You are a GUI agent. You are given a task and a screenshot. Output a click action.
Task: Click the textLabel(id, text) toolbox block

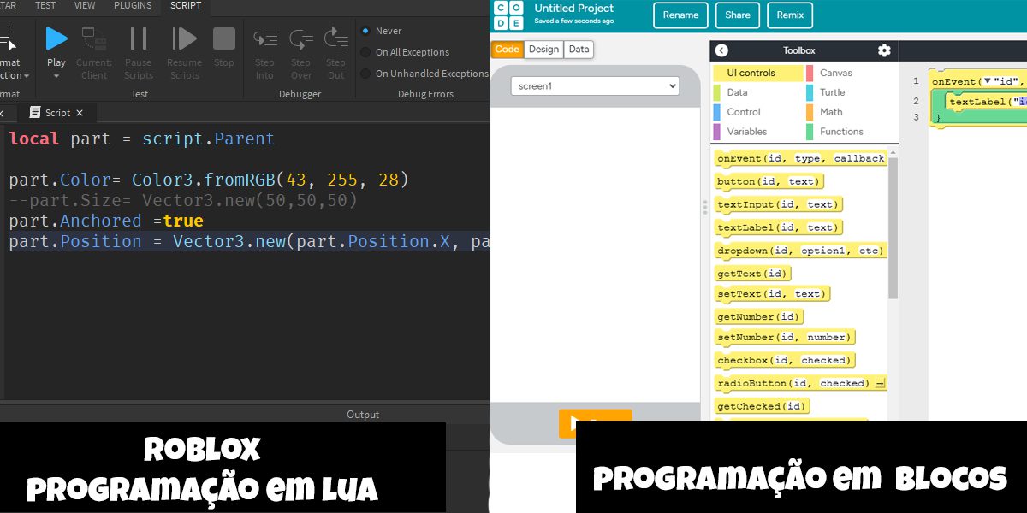778,227
